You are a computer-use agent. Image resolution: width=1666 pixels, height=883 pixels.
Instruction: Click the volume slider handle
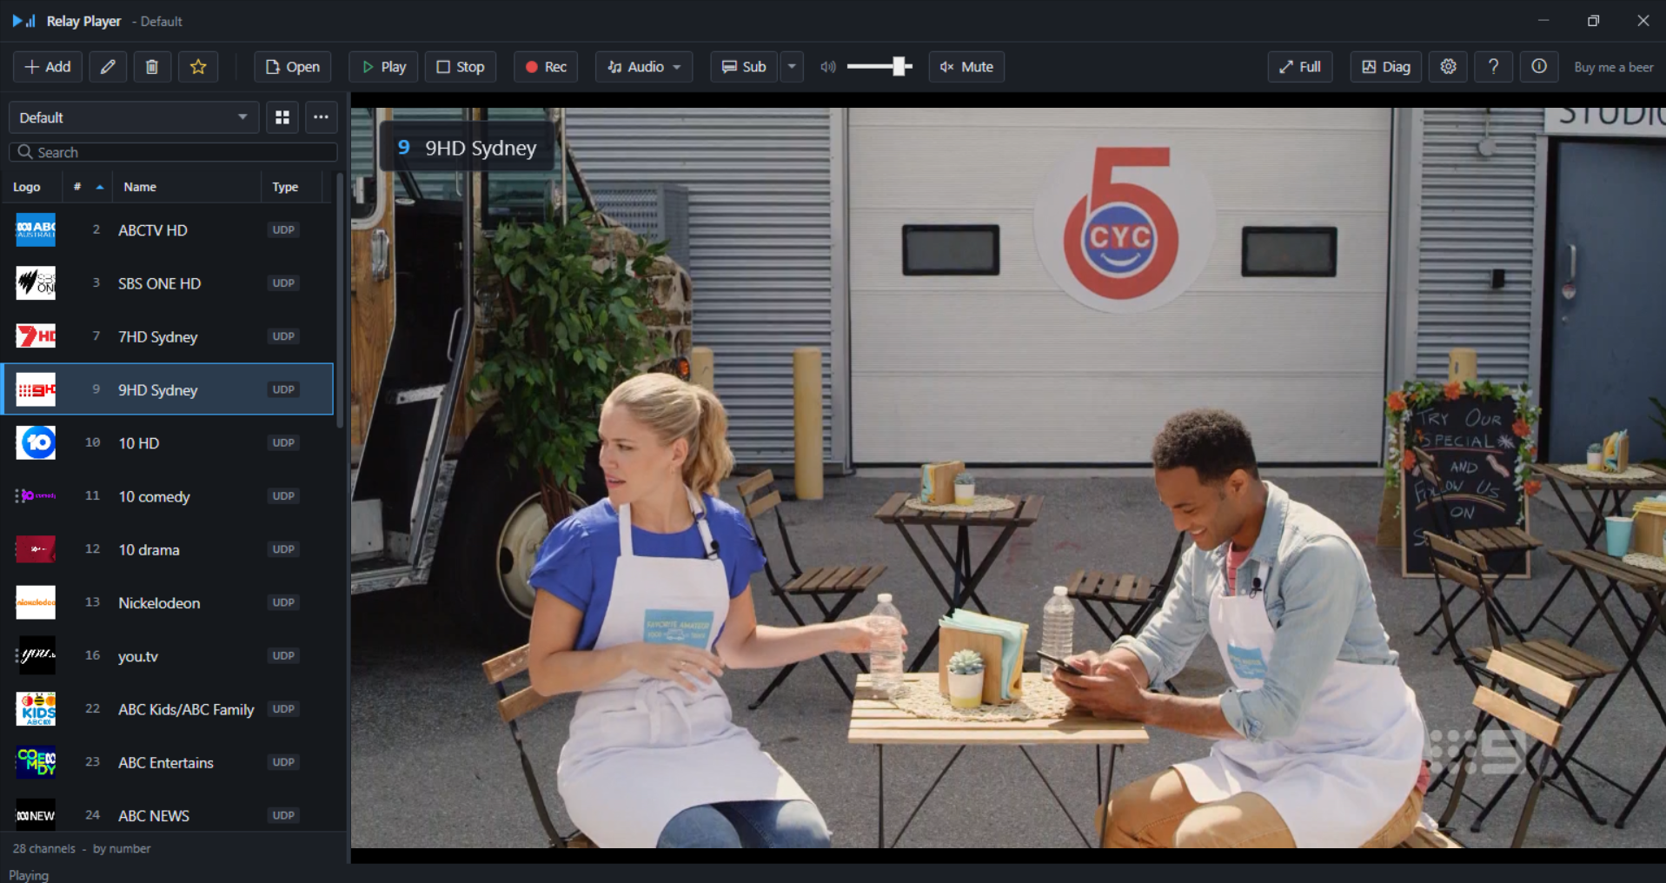[x=900, y=67]
